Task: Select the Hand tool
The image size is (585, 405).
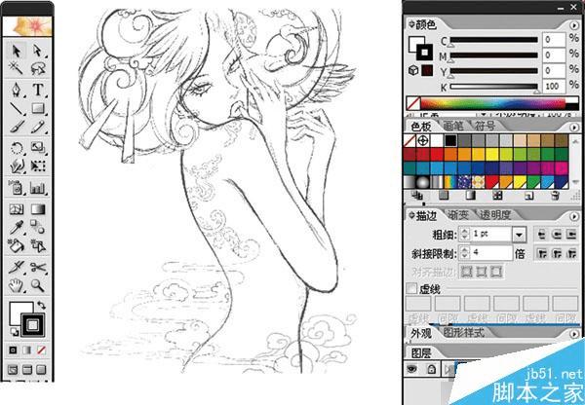Action: point(17,285)
